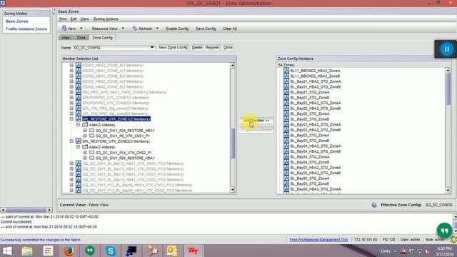Open the New button dropdown arrow
Viewport: 457px width, 257px height.
(81, 29)
